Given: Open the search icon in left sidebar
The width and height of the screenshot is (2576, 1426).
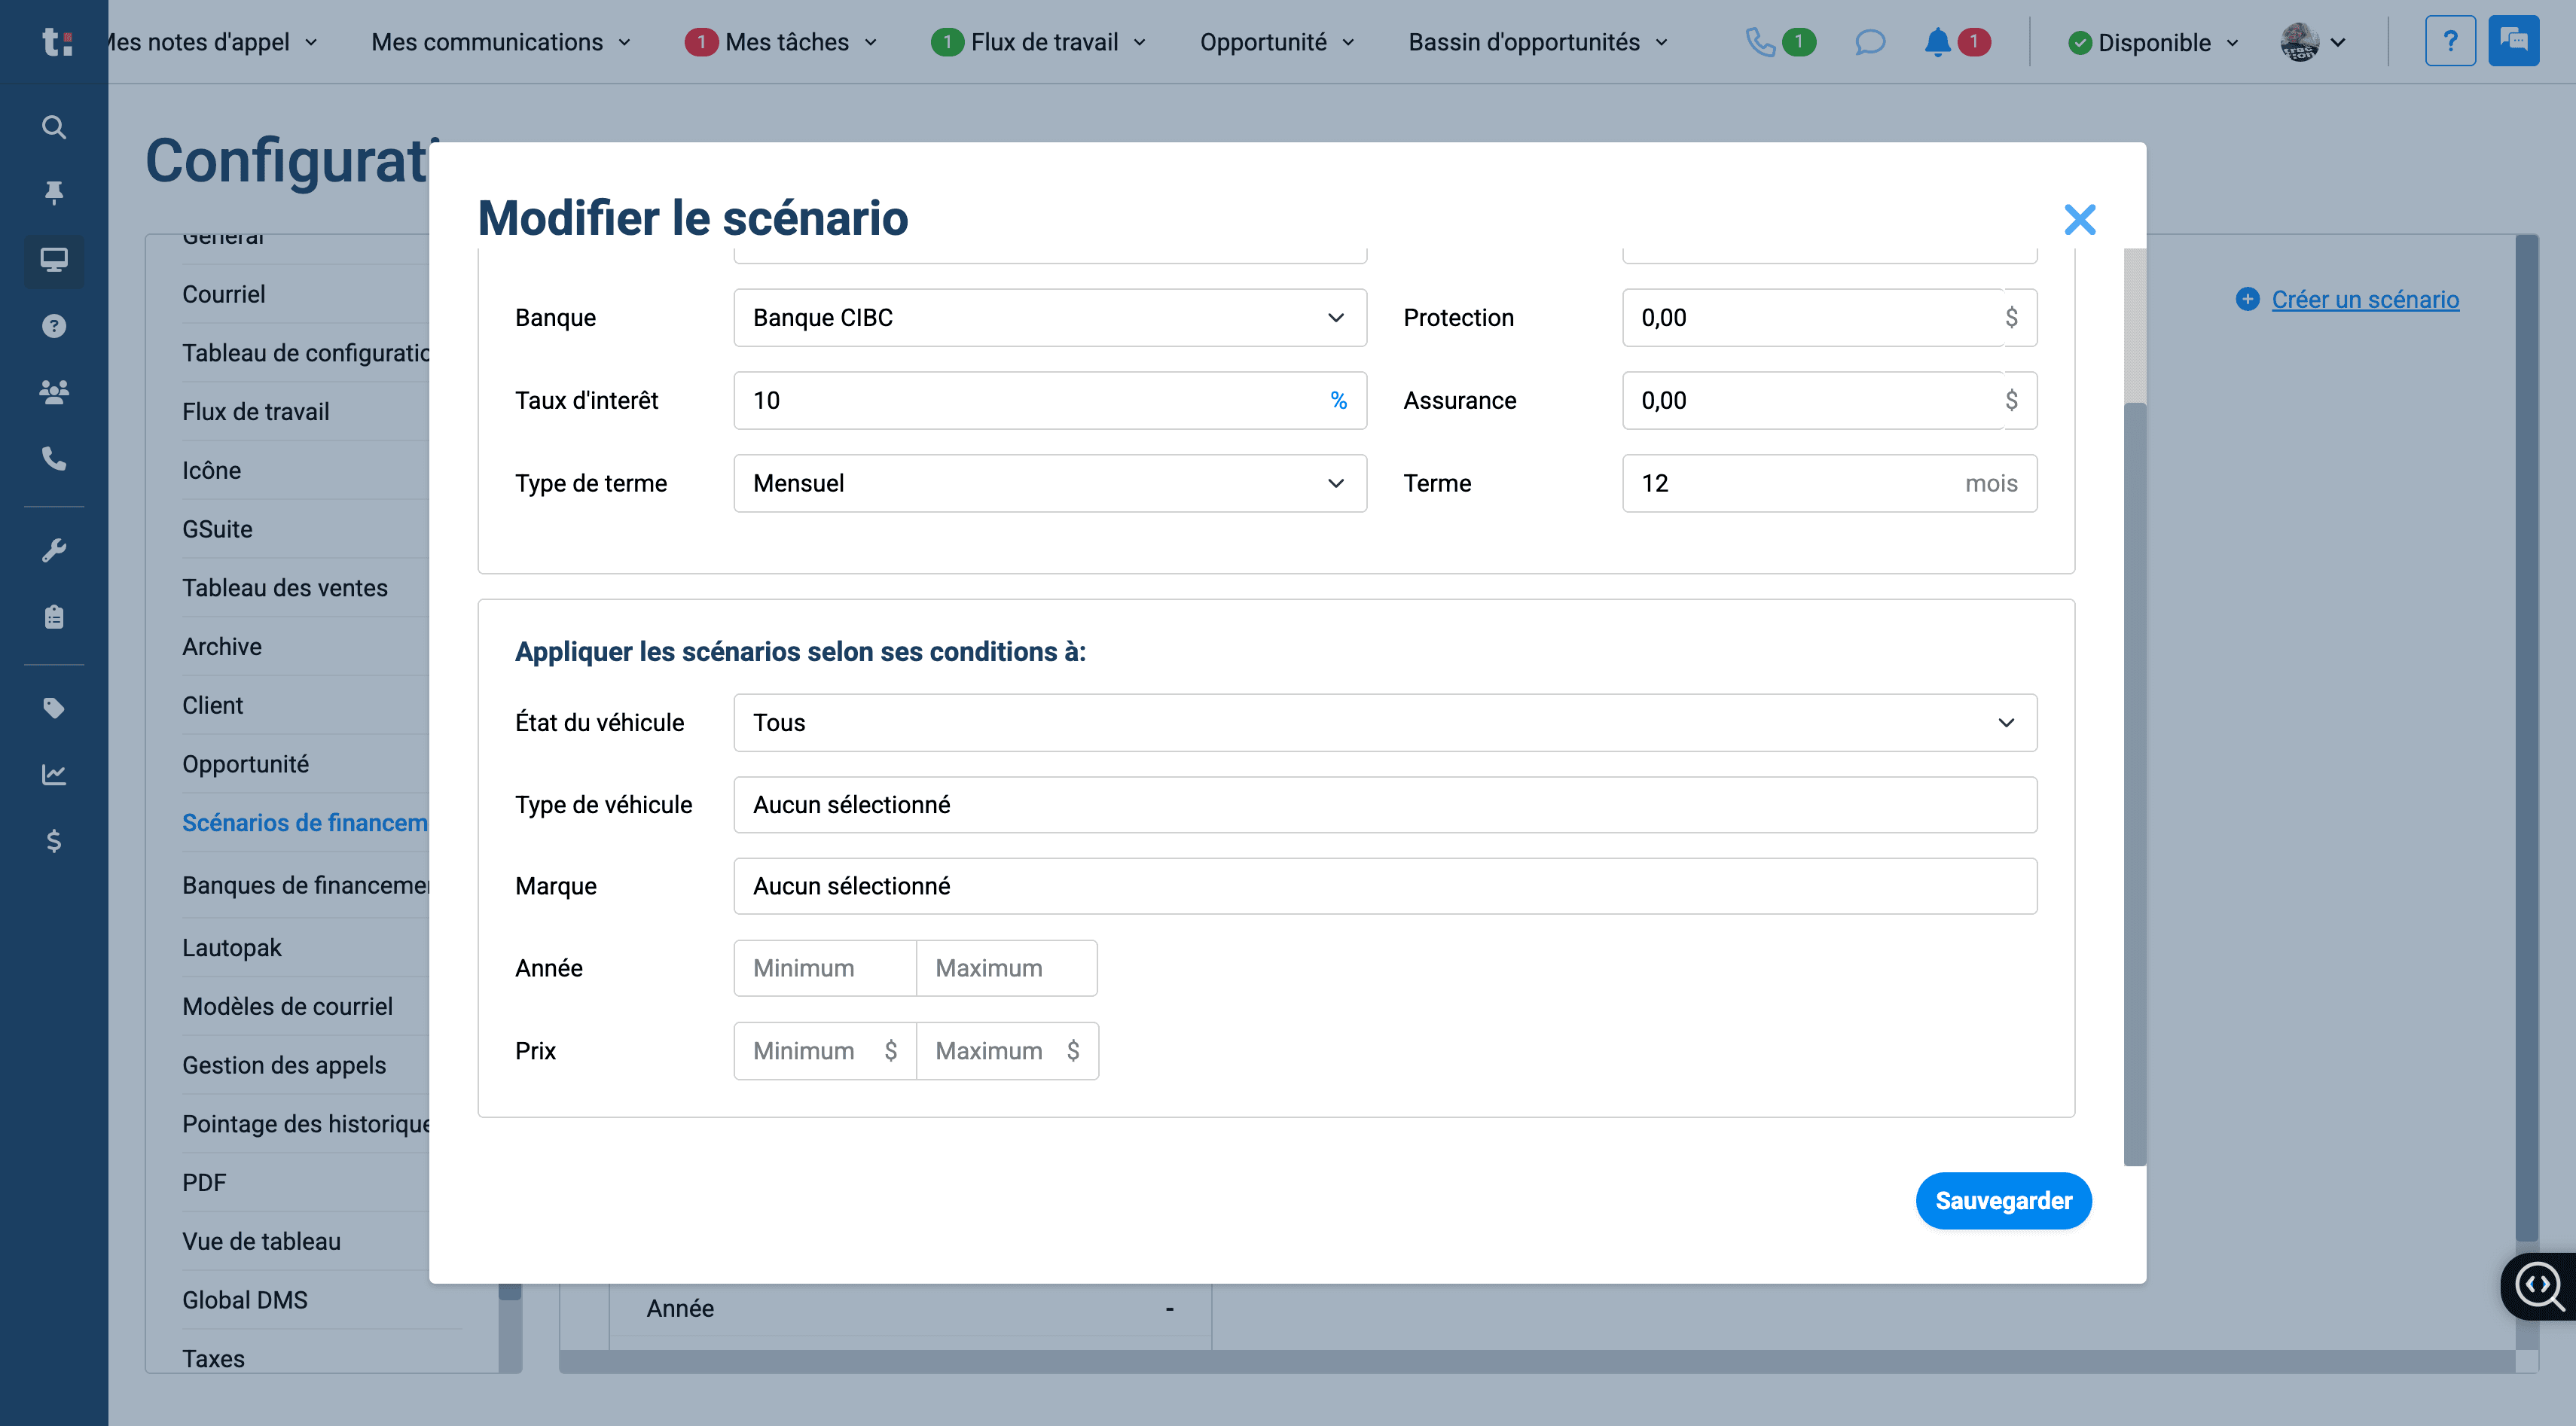Looking at the screenshot, I should coord(54,127).
